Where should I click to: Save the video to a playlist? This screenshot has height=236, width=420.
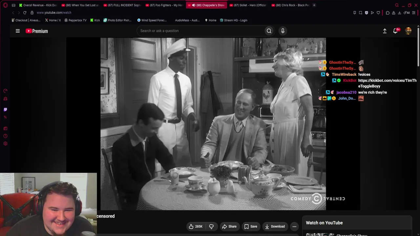click(251, 226)
